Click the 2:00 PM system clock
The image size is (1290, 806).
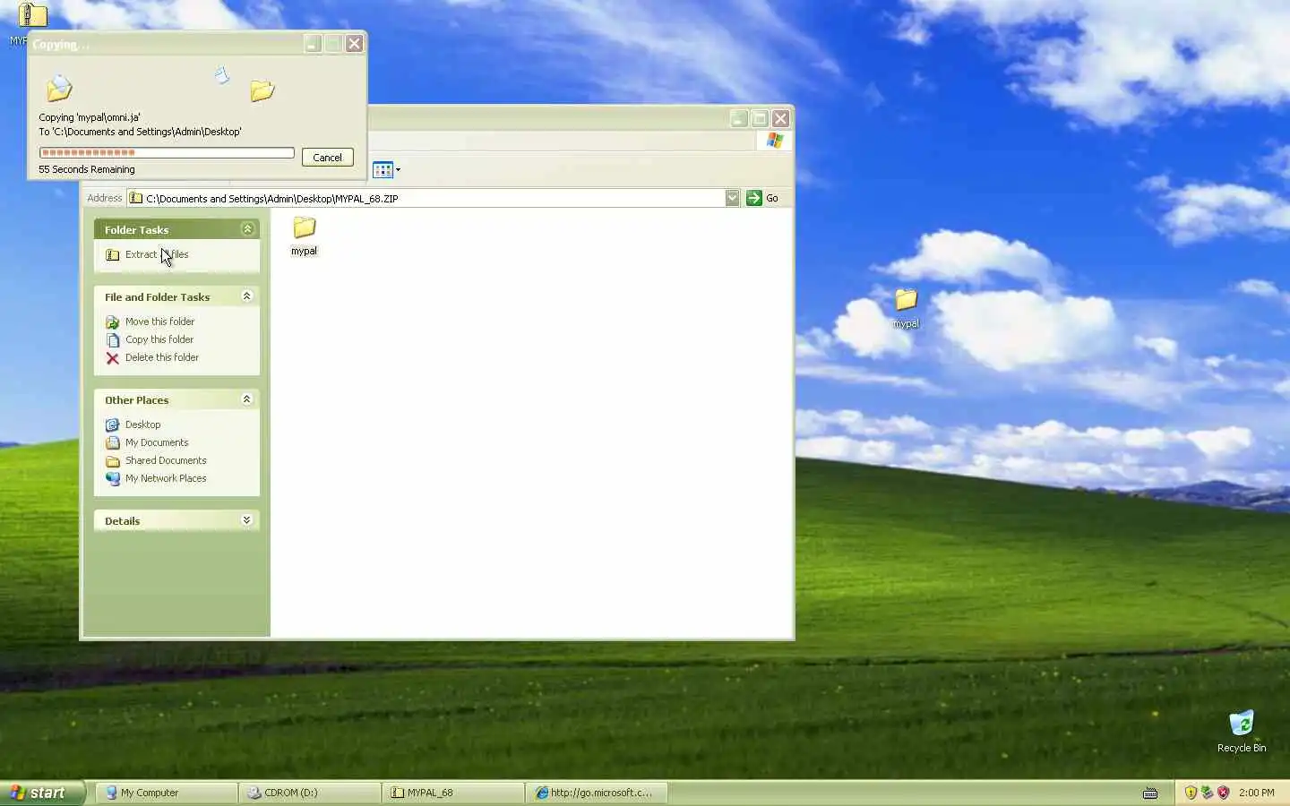coord(1256,793)
